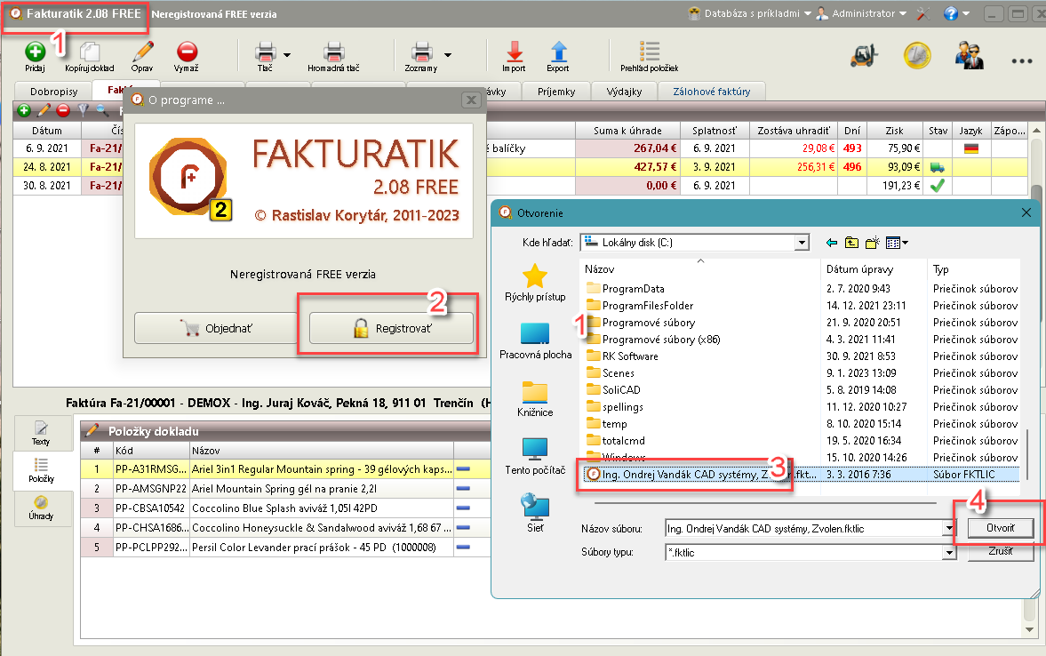This screenshot has height=656, width=1046.
Task: Click the Suma k úhrade column header
Action: tap(627, 131)
